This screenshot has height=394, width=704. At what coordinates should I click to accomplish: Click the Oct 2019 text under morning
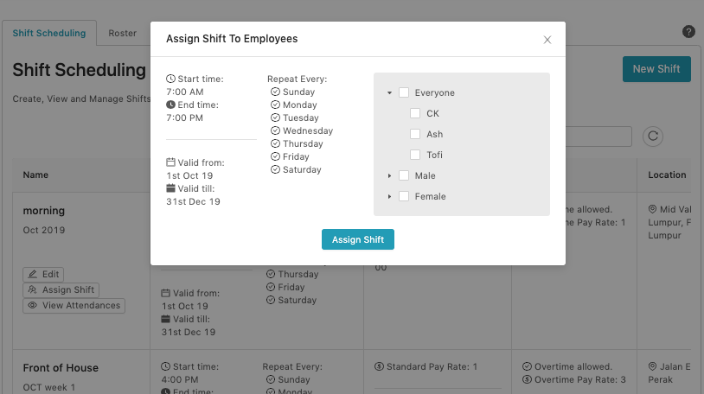coord(44,230)
